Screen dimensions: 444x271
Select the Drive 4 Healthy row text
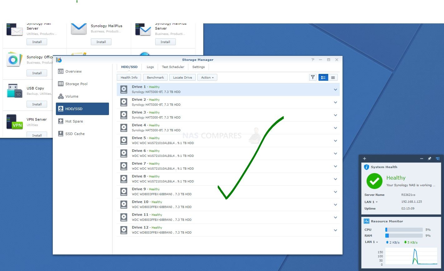click(146, 125)
